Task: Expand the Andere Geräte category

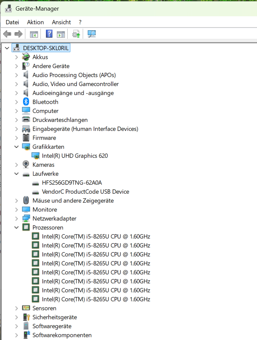Action: pyautogui.click(x=17, y=66)
